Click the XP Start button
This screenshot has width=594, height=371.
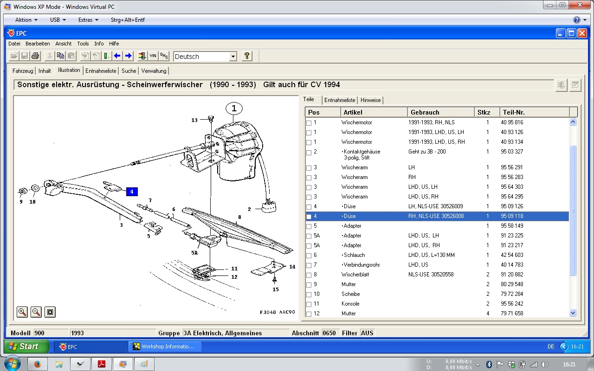[27, 346]
